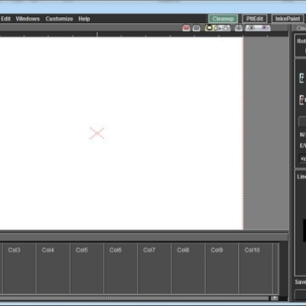Open the Customize menu

coord(59,19)
